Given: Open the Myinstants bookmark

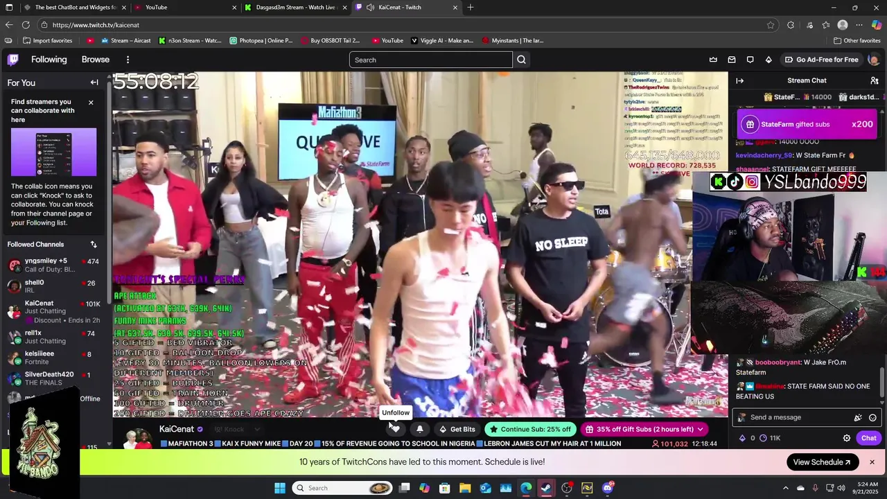Looking at the screenshot, I should click(512, 40).
